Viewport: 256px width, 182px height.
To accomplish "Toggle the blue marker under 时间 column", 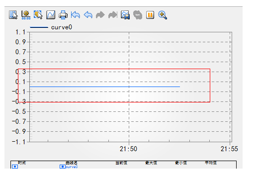I will tap(15, 167).
